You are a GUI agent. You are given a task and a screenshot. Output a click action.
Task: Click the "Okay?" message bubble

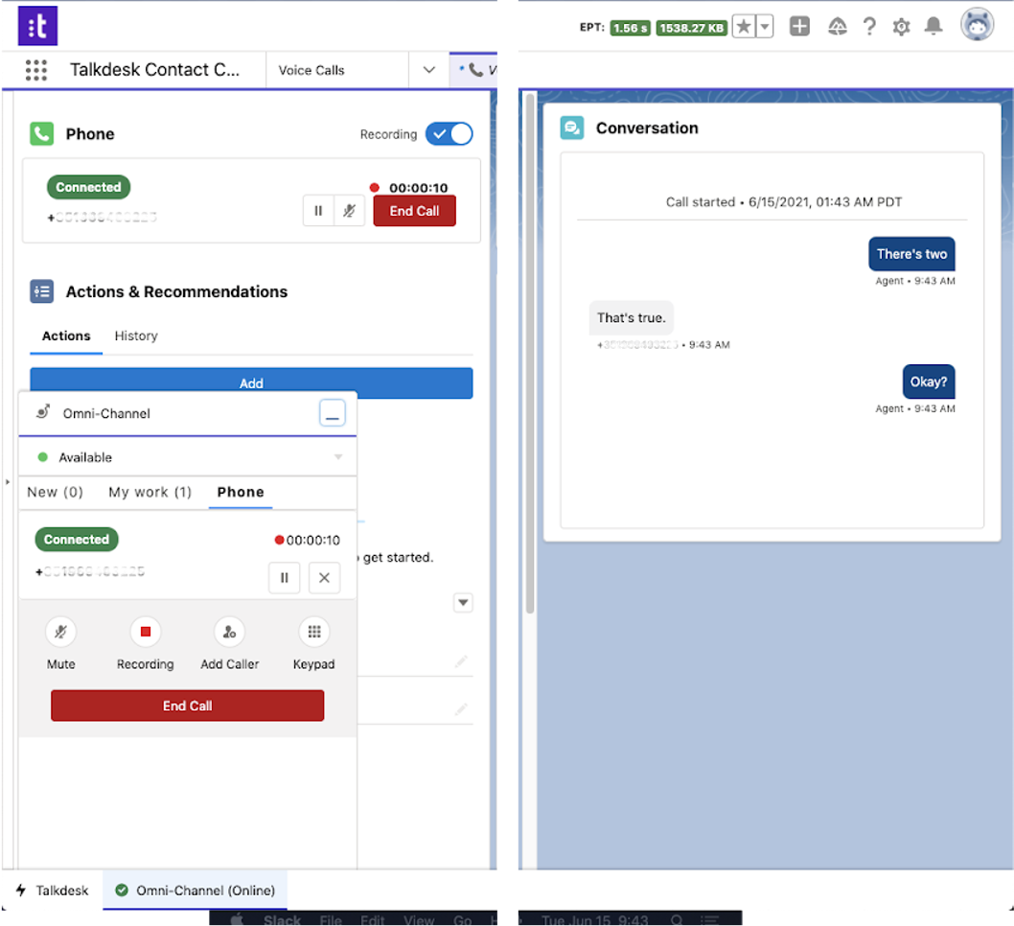[929, 382]
